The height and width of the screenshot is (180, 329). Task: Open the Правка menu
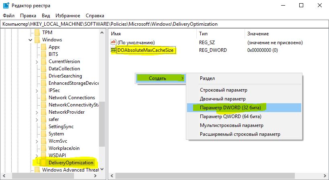pyautogui.click(x=28, y=16)
